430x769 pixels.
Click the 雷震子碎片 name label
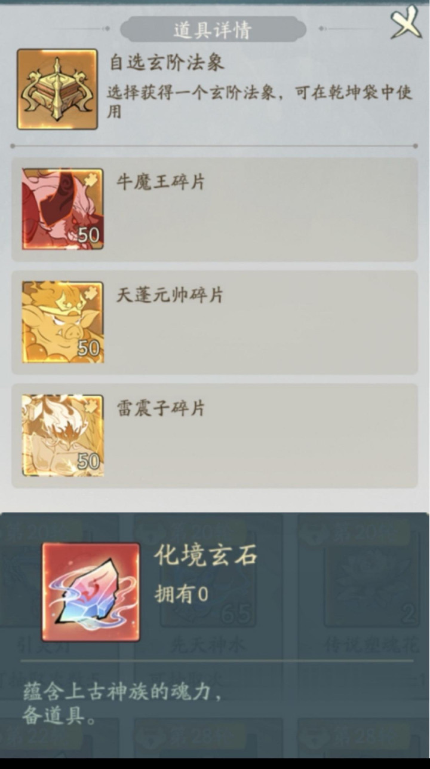pyautogui.click(x=161, y=408)
